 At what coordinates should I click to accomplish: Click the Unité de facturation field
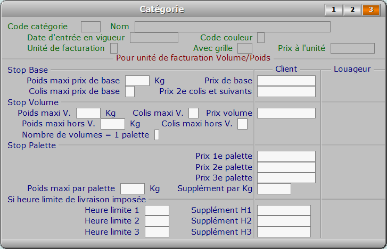point(114,48)
